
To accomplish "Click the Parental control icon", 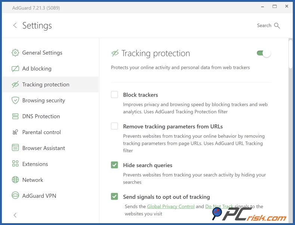I will pyautogui.click(x=15, y=132).
